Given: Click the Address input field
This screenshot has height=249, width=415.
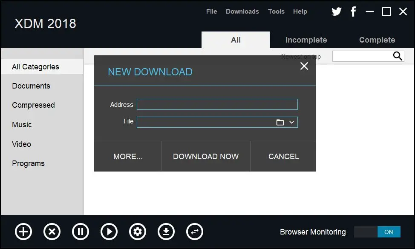Looking at the screenshot, I should 217,104.
